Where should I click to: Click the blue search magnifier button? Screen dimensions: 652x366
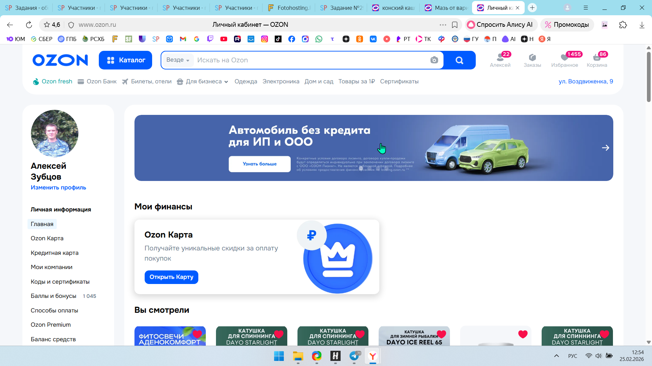(459, 60)
